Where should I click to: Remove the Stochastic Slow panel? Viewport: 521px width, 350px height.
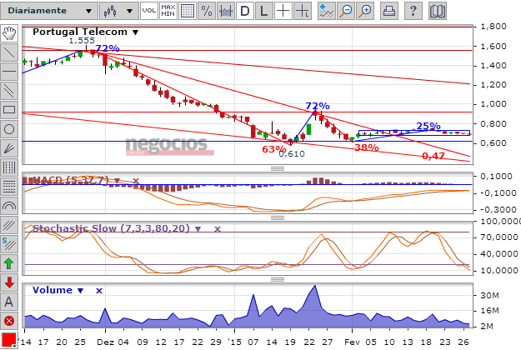tap(217, 229)
